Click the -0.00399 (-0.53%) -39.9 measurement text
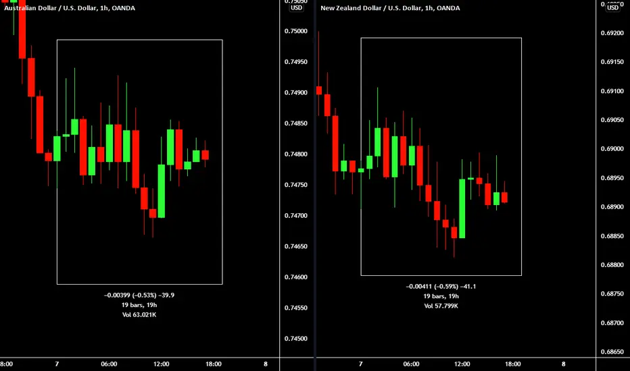The height and width of the screenshot is (371, 630). point(139,295)
